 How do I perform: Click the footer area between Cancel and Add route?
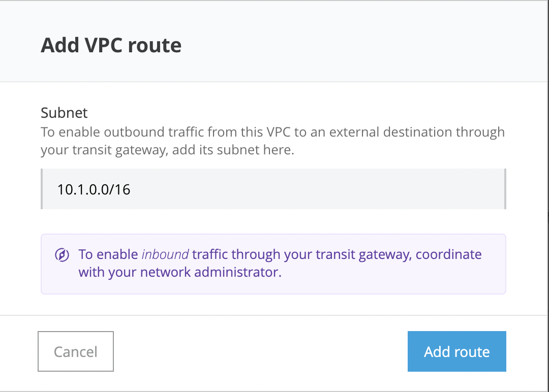259,351
